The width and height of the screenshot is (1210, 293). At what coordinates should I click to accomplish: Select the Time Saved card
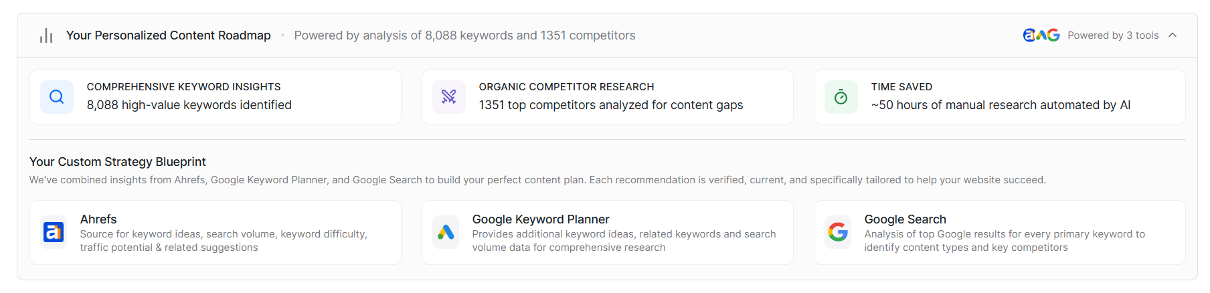click(1000, 97)
